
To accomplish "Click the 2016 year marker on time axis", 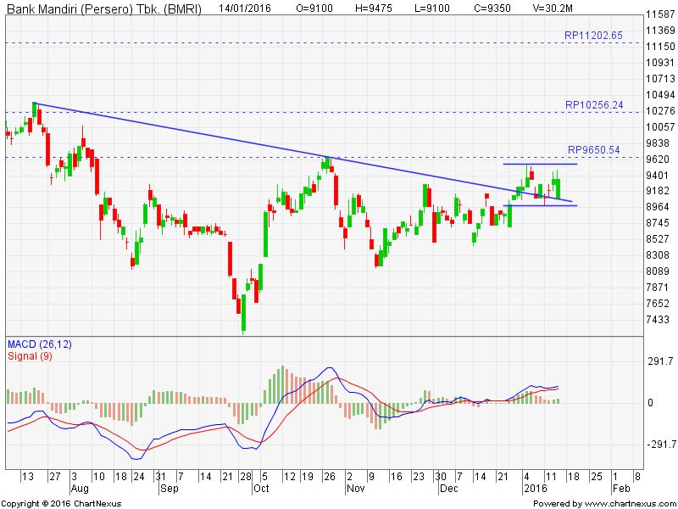I will coord(533,489).
